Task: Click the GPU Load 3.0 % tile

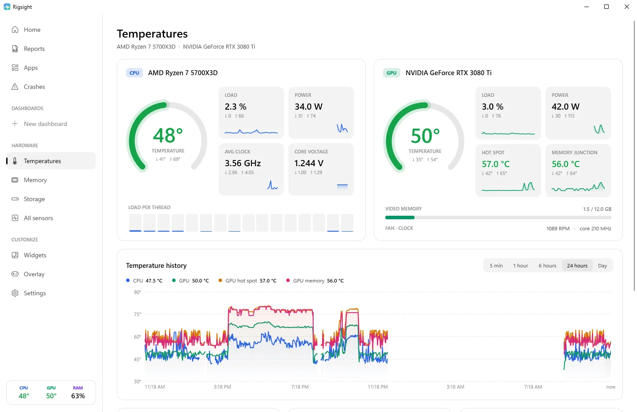Action: point(508,113)
